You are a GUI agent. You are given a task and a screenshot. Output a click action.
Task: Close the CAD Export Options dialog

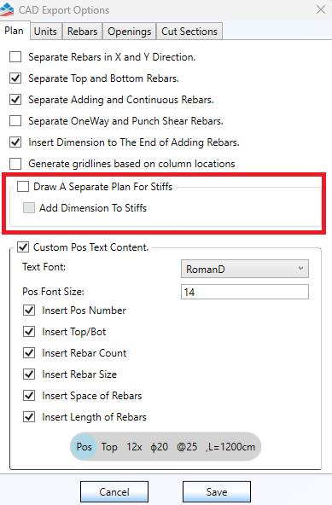pyautogui.click(x=321, y=9)
